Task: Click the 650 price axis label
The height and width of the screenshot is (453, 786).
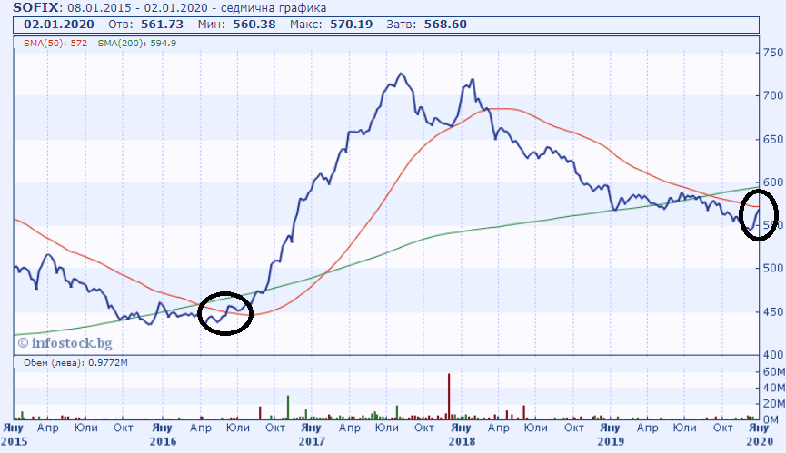Action: point(772,139)
